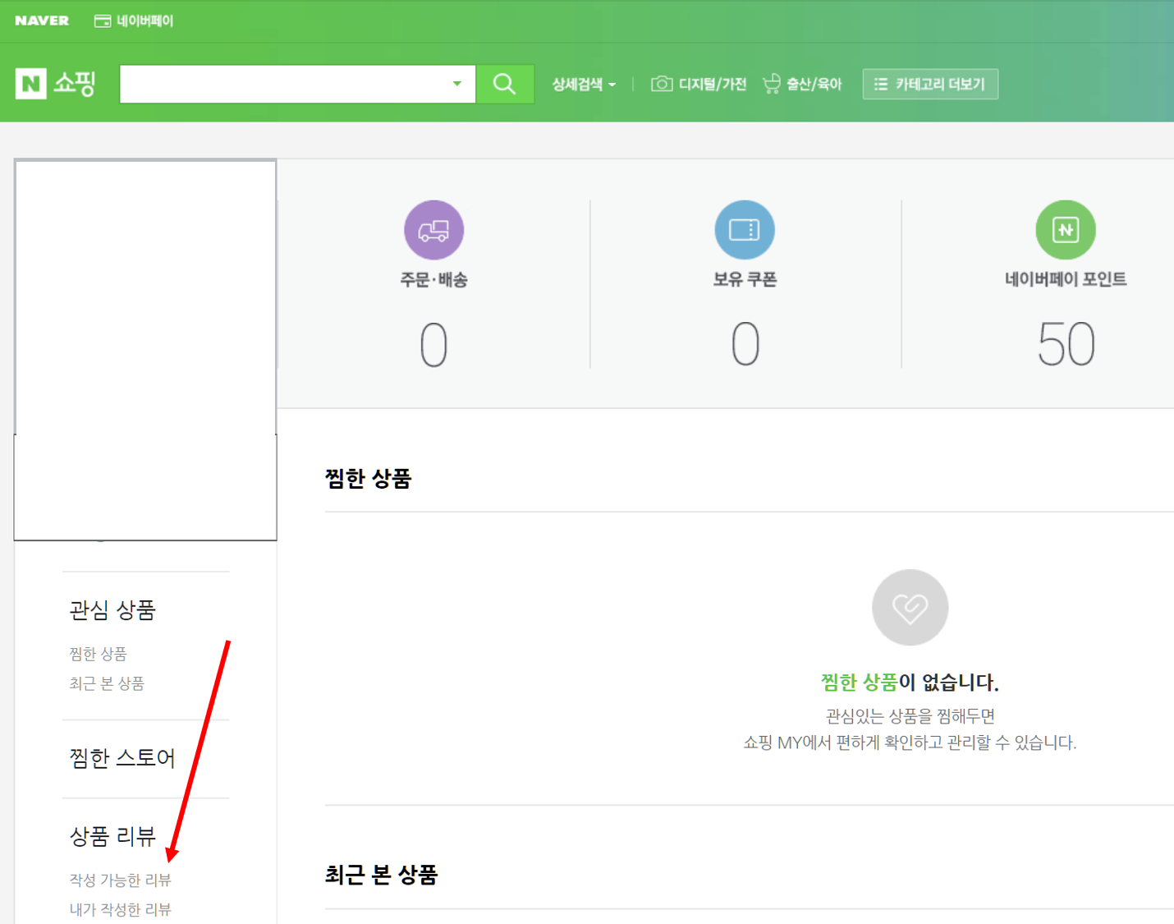
Task: Click the purple 주문·배송 truck icon
Action: point(434,230)
